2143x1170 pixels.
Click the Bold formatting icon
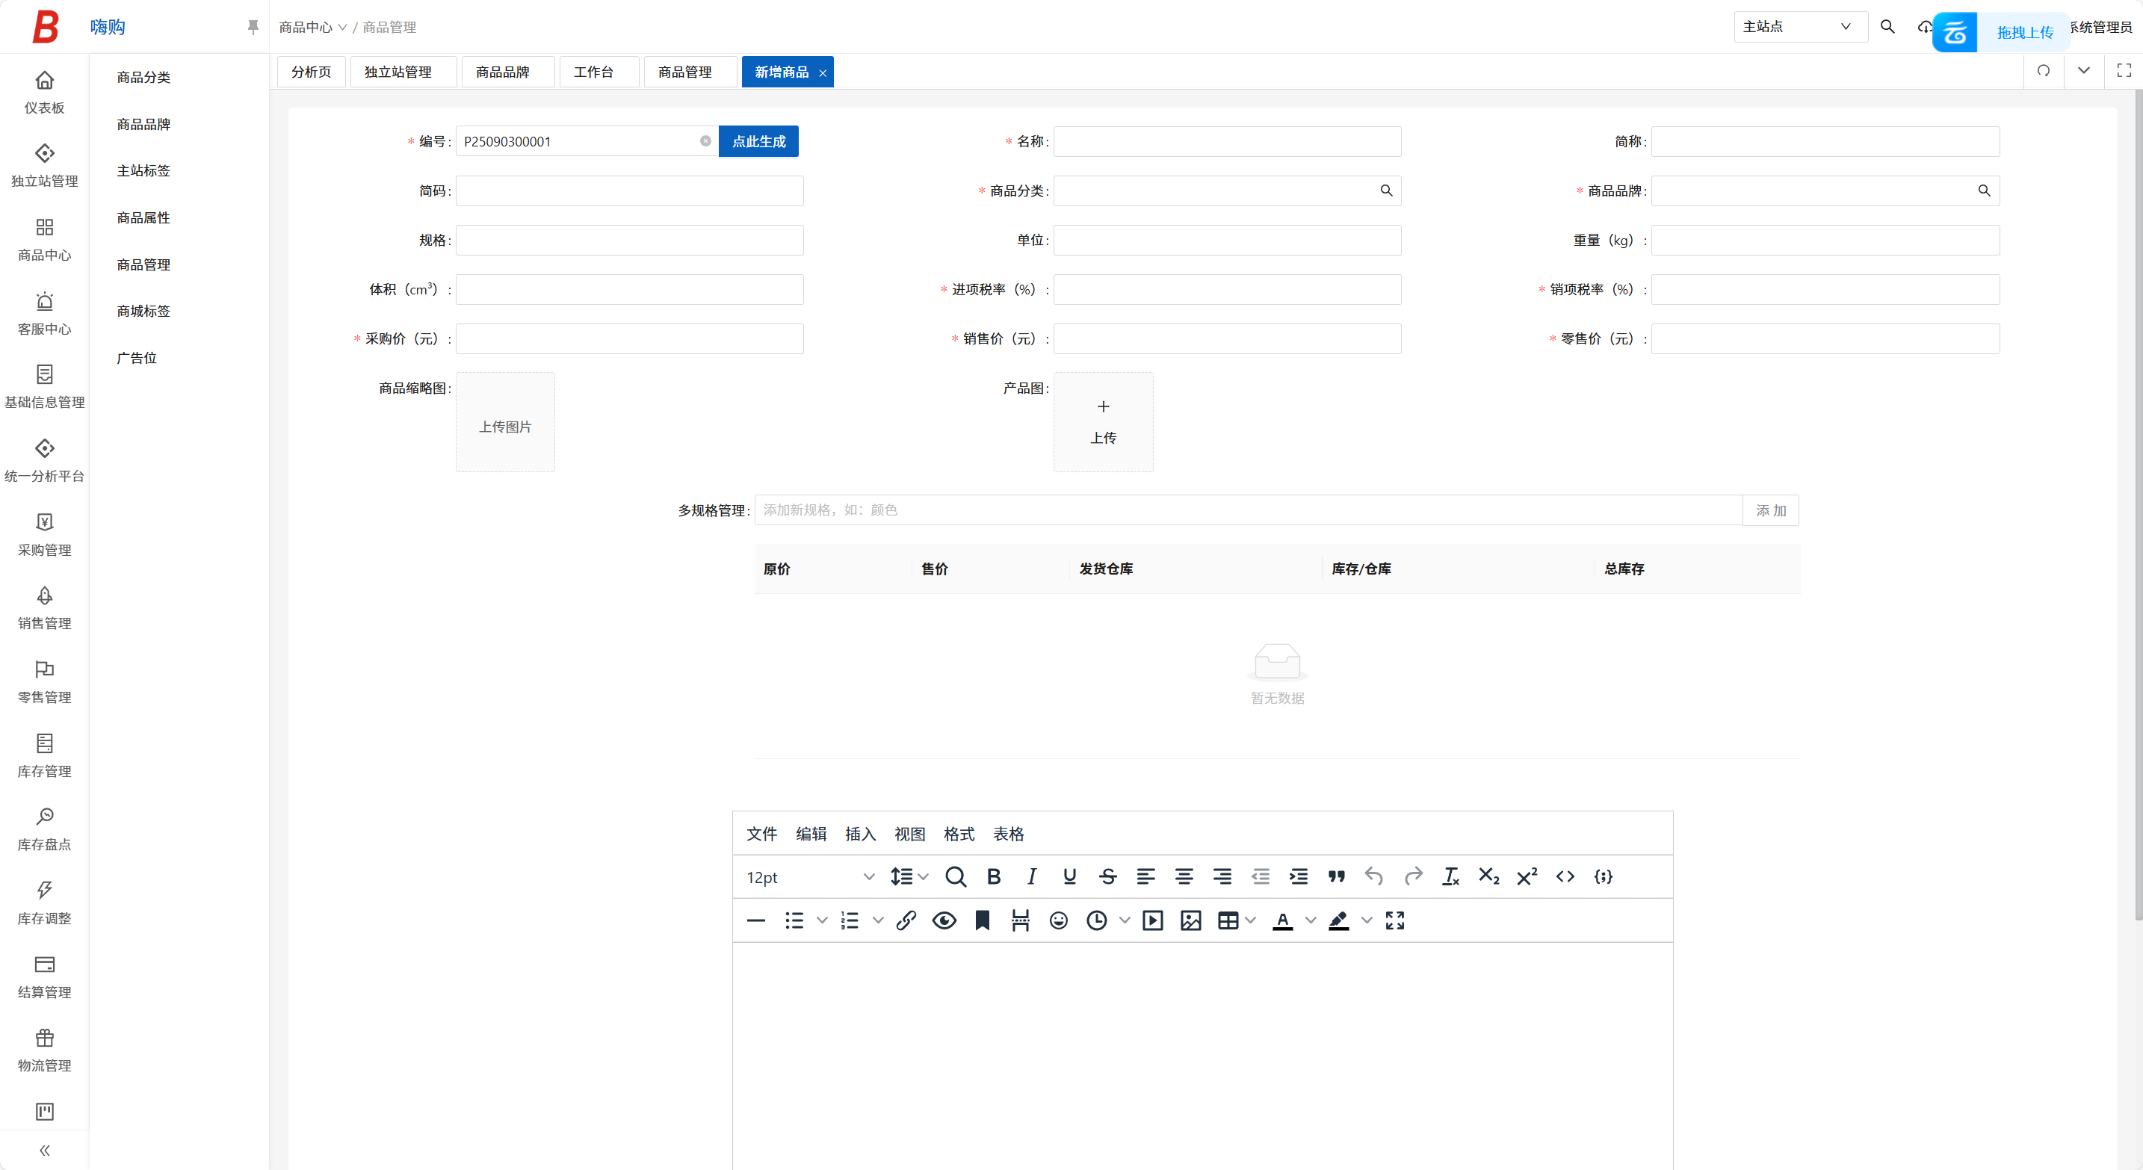pyautogui.click(x=993, y=876)
